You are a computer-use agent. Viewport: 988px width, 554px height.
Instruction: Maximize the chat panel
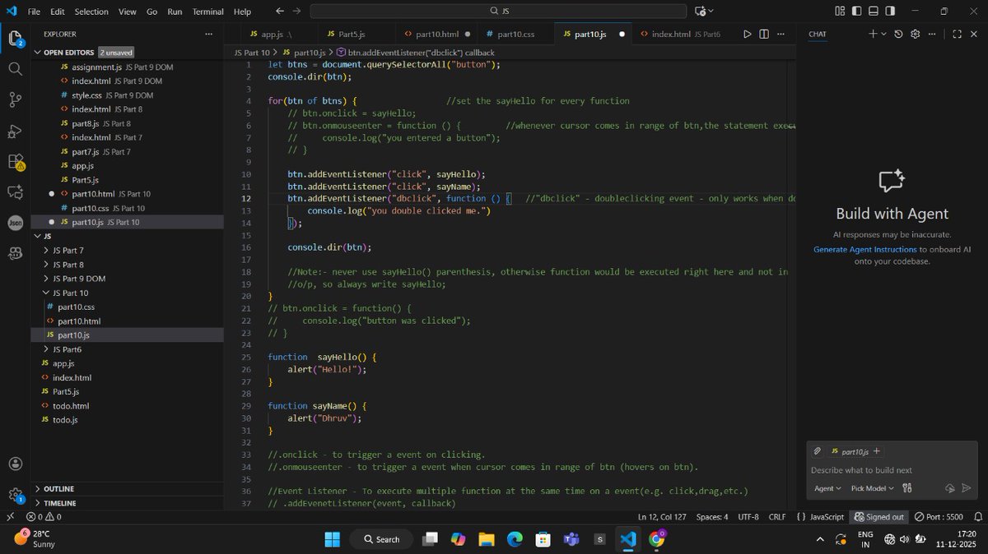[x=957, y=34]
